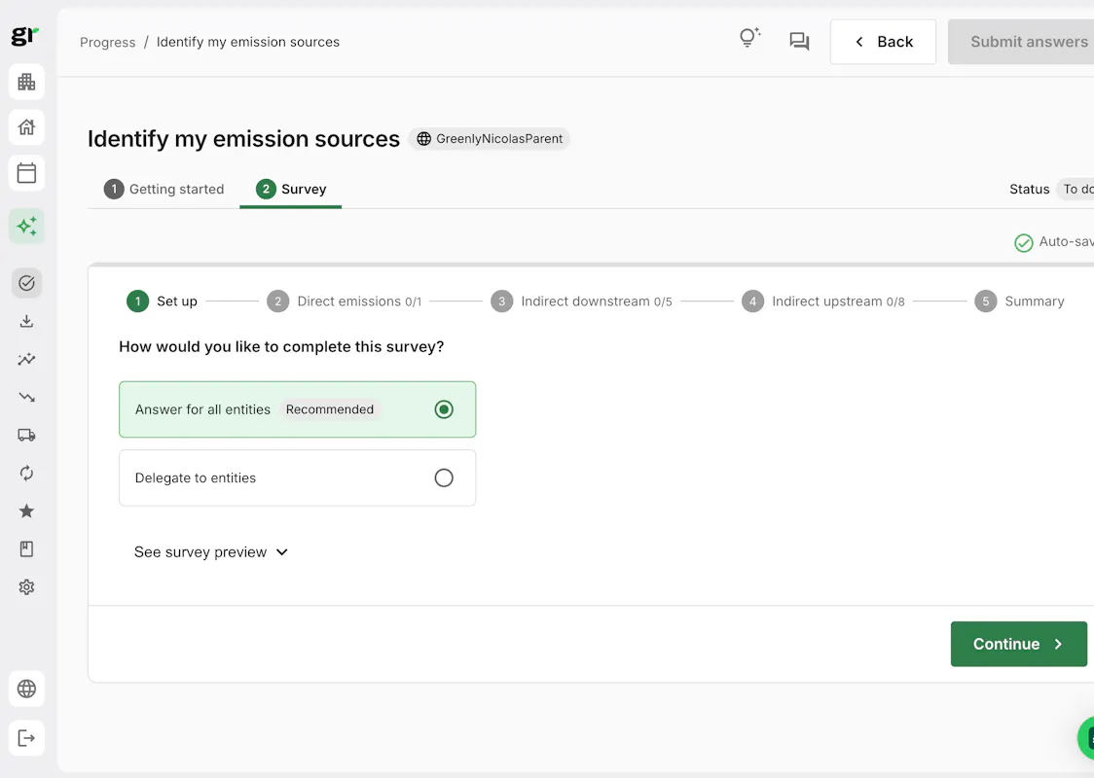Viewport: 1094px width, 778px height.
Task: Click the lightbulb tips icon in header
Action: coord(750,38)
